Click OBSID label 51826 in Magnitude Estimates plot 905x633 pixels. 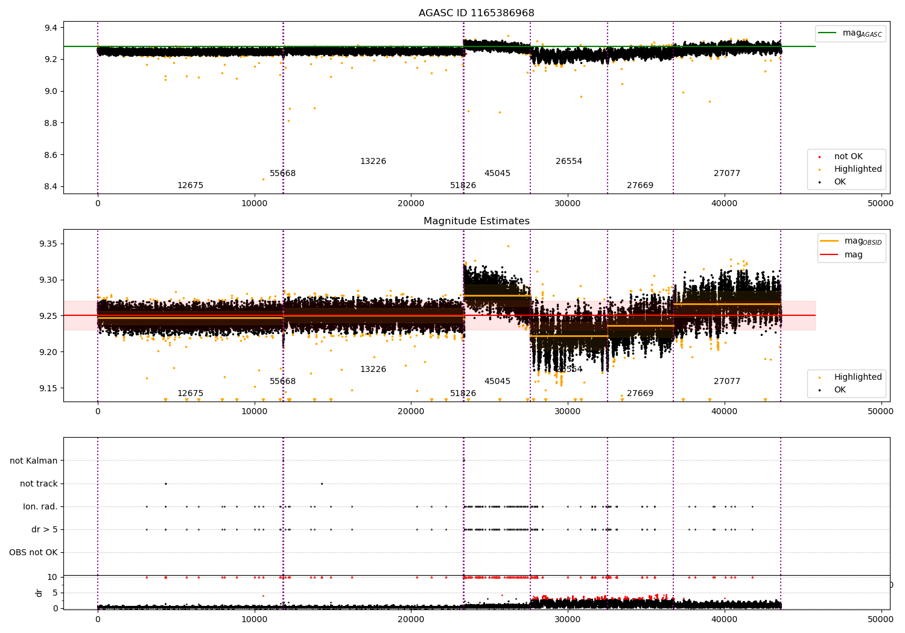(463, 394)
